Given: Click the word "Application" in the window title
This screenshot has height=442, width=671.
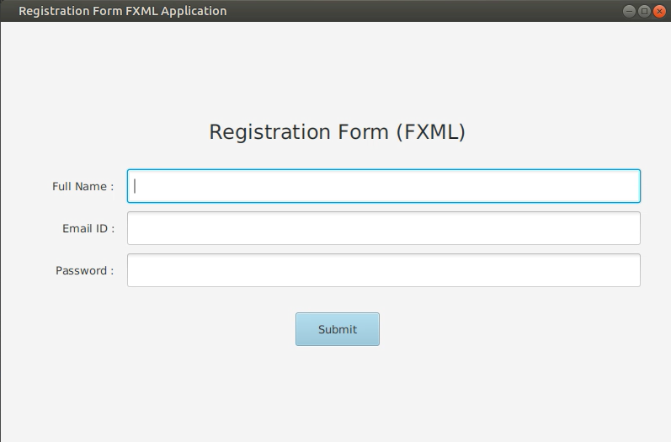Looking at the screenshot, I should (x=192, y=11).
